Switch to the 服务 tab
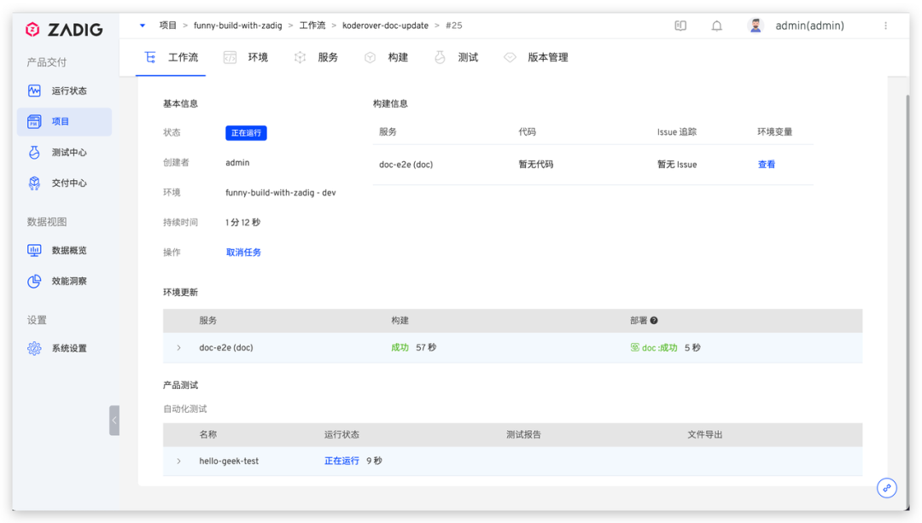Image resolution: width=922 pixels, height=523 pixels. 316,57
